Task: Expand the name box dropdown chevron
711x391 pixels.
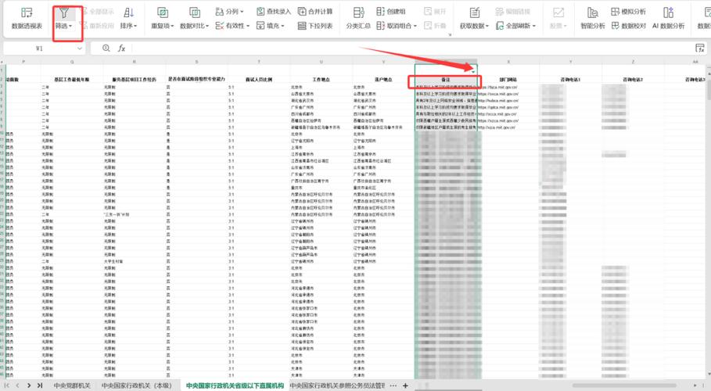Action: pos(80,48)
